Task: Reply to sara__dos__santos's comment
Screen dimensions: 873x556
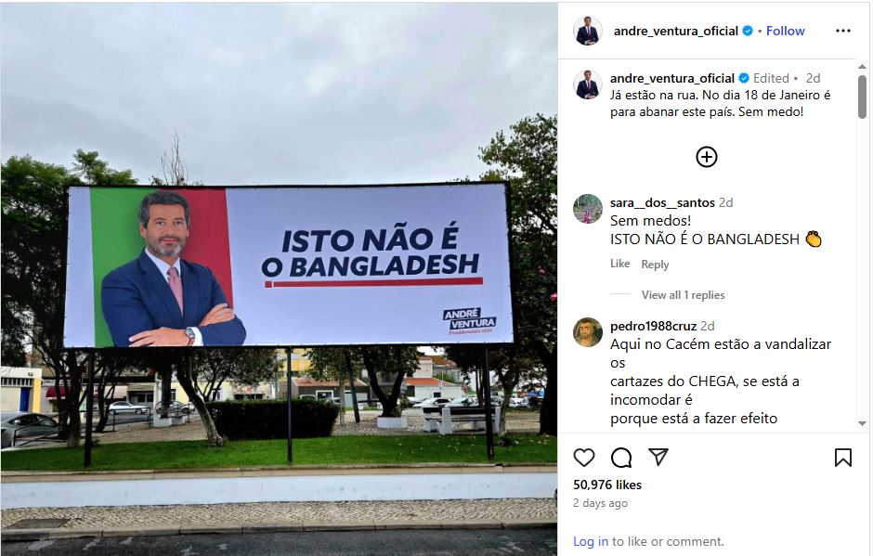Action: click(655, 265)
